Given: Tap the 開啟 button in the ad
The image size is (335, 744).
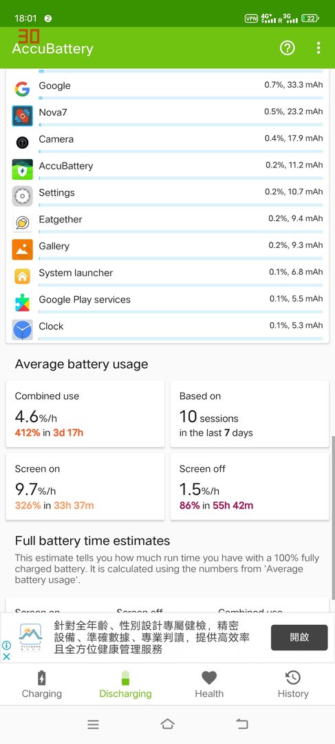Looking at the screenshot, I should point(299,637).
